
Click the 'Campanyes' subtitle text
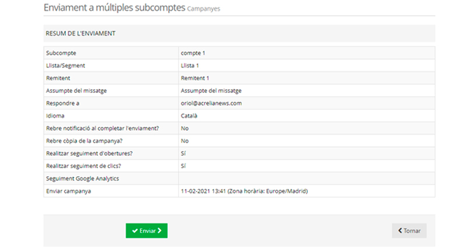pyautogui.click(x=204, y=9)
